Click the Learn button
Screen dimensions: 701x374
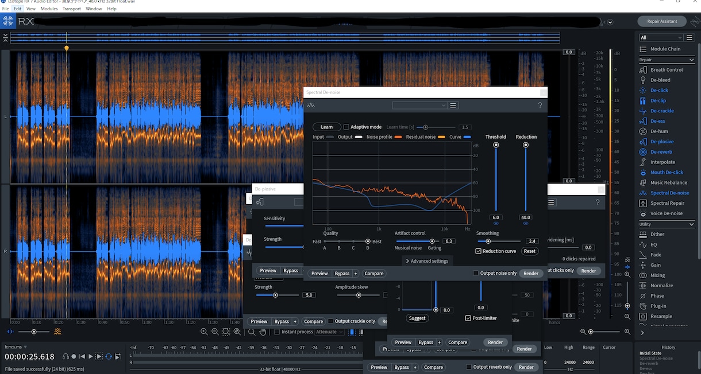pyautogui.click(x=326, y=127)
